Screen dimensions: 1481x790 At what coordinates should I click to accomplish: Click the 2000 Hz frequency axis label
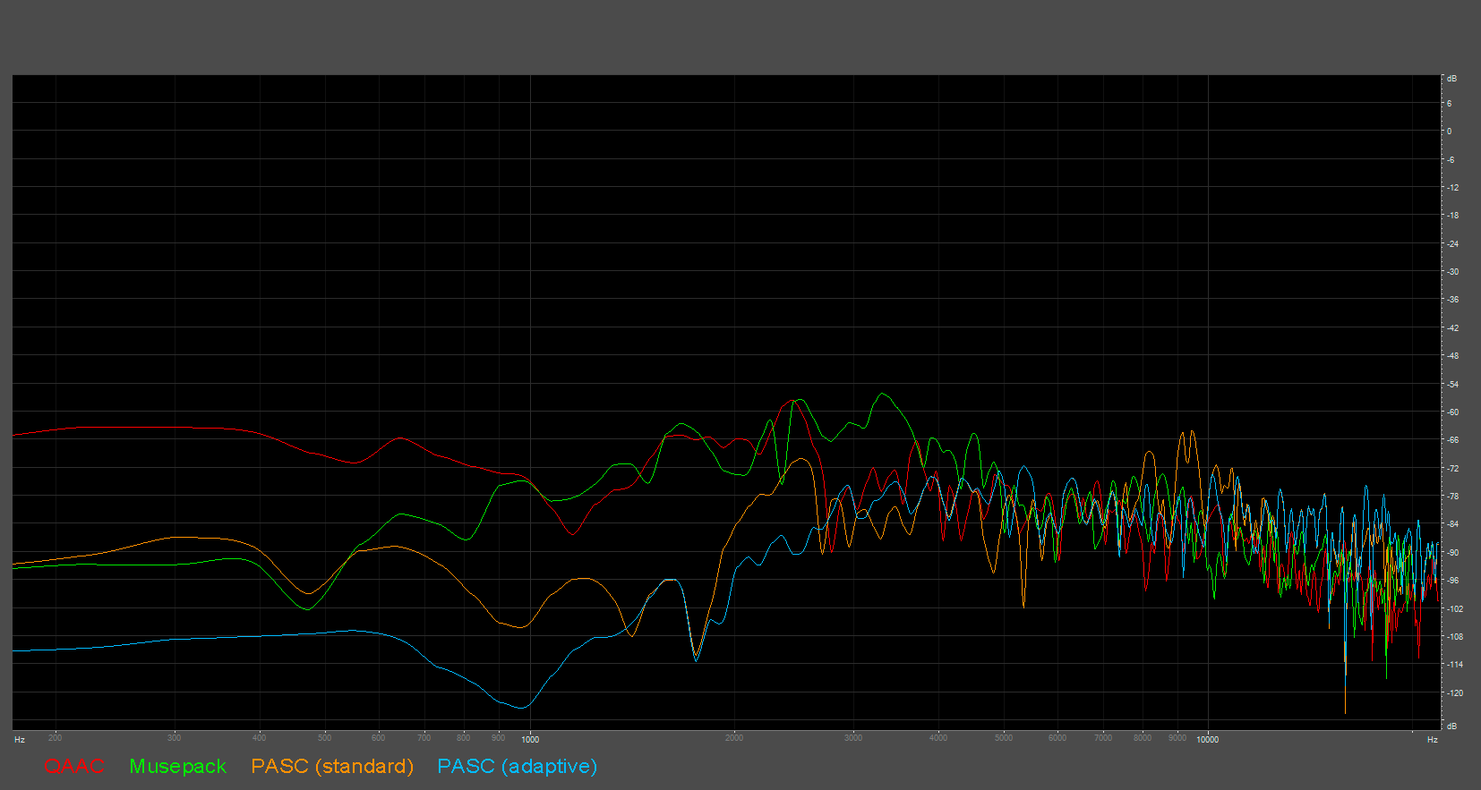[x=734, y=738]
